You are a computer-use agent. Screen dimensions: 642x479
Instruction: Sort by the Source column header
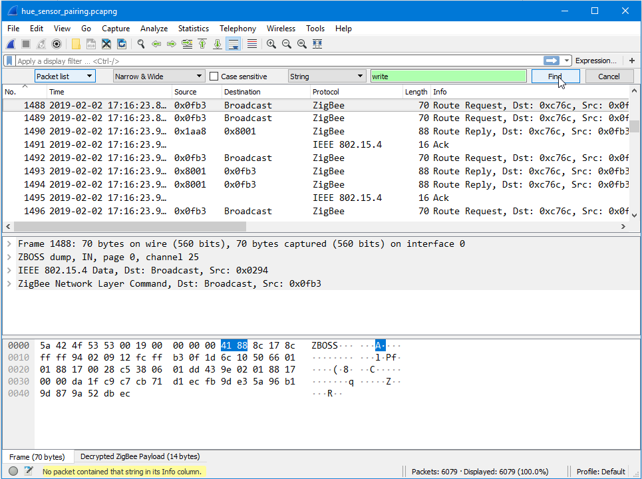(x=196, y=92)
